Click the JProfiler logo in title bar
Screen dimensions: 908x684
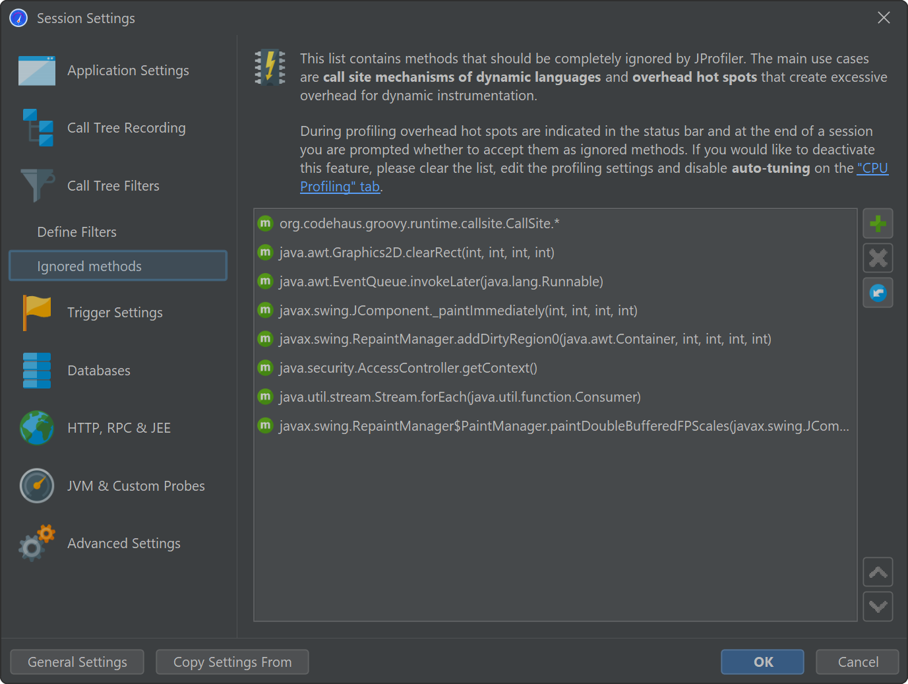pyautogui.click(x=18, y=18)
